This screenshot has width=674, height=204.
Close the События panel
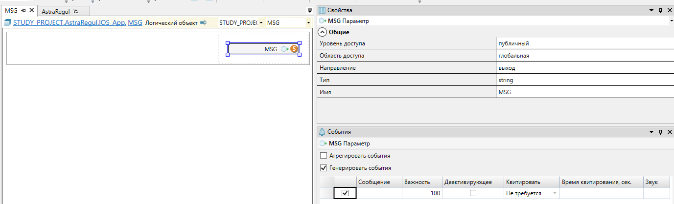coord(669,132)
